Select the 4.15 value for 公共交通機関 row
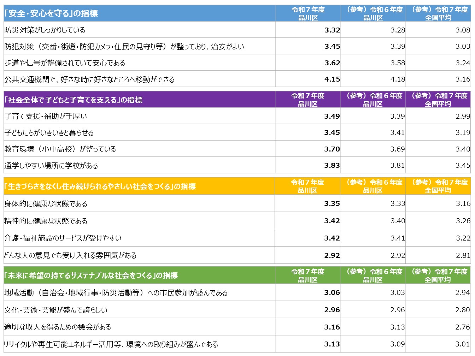Image resolution: width=475 pixels, height=356 pixels. [x=332, y=79]
